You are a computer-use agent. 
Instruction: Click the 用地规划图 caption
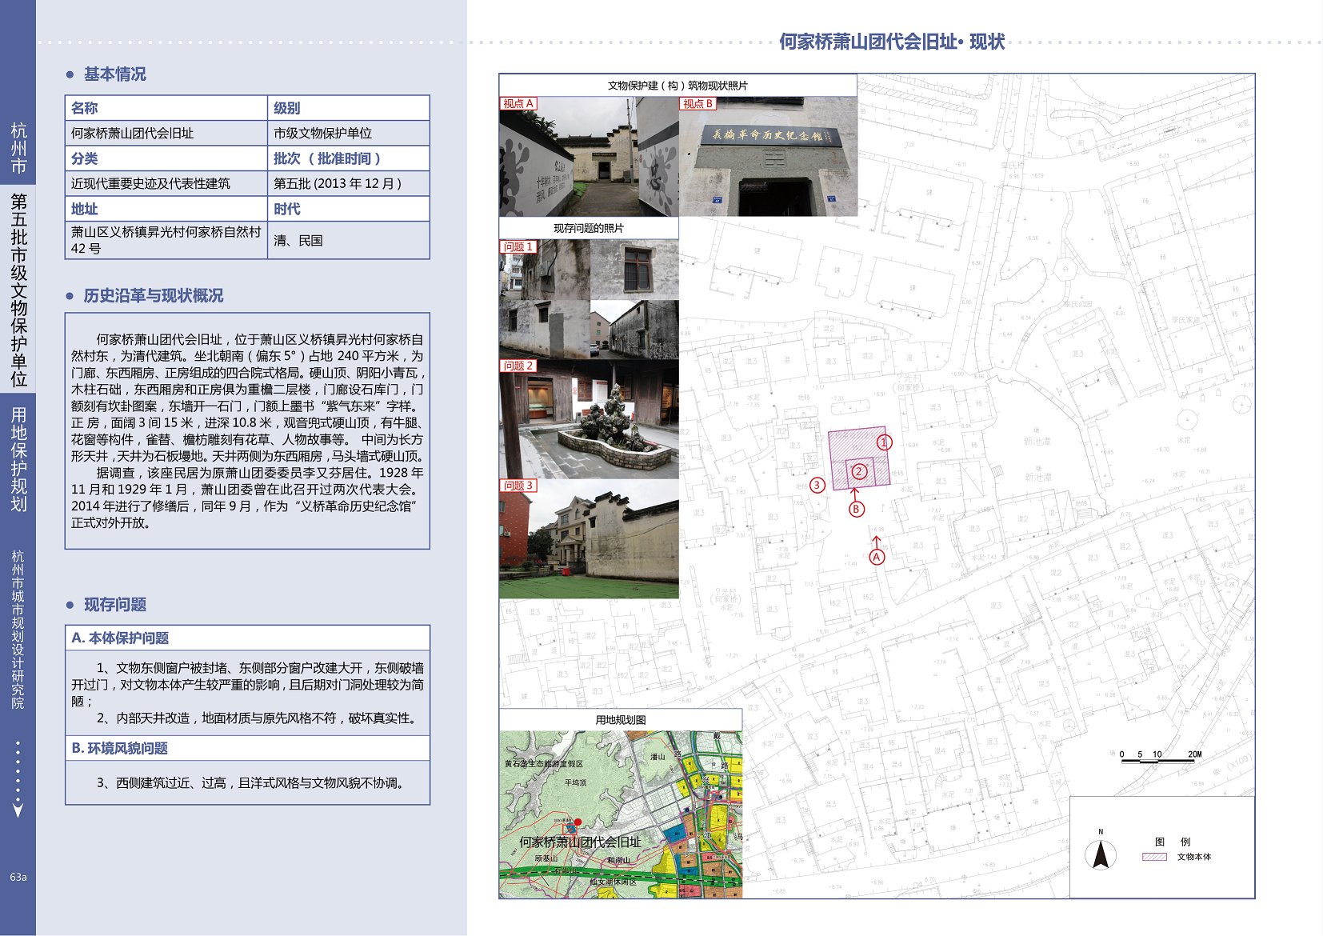(x=621, y=720)
